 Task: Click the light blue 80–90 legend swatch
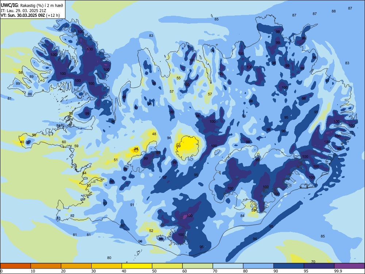point(258,266)
